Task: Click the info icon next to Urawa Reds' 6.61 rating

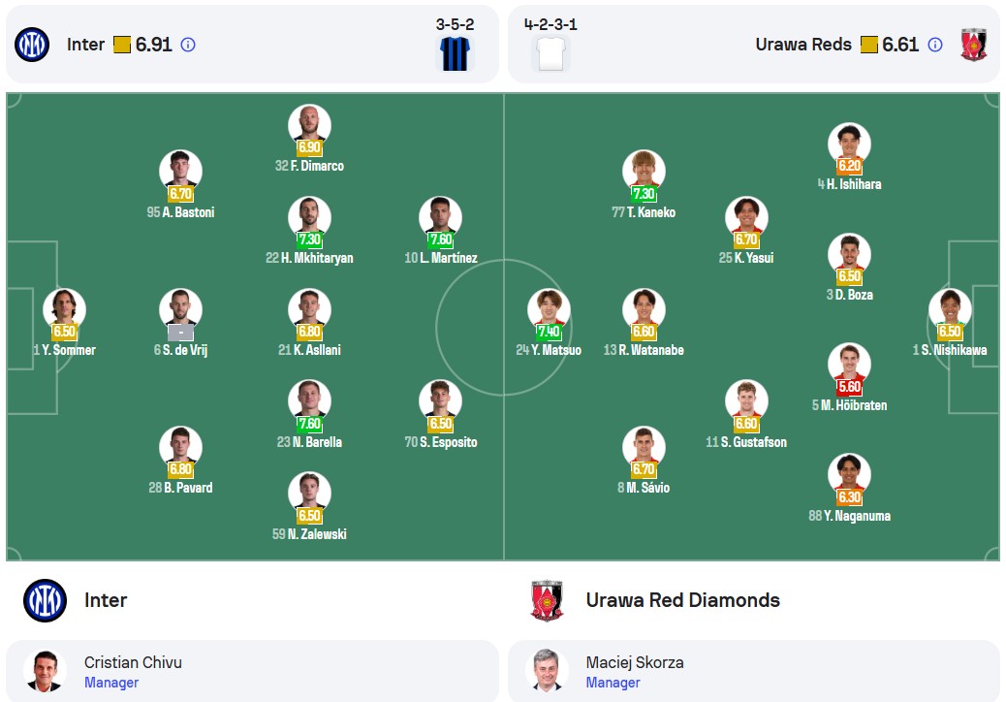Action: 935,45
